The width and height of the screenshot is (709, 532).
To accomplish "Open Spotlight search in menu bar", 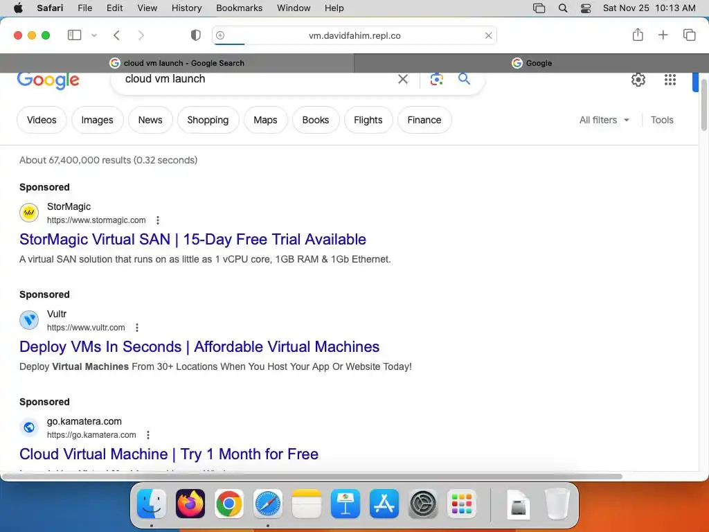I will (563, 8).
